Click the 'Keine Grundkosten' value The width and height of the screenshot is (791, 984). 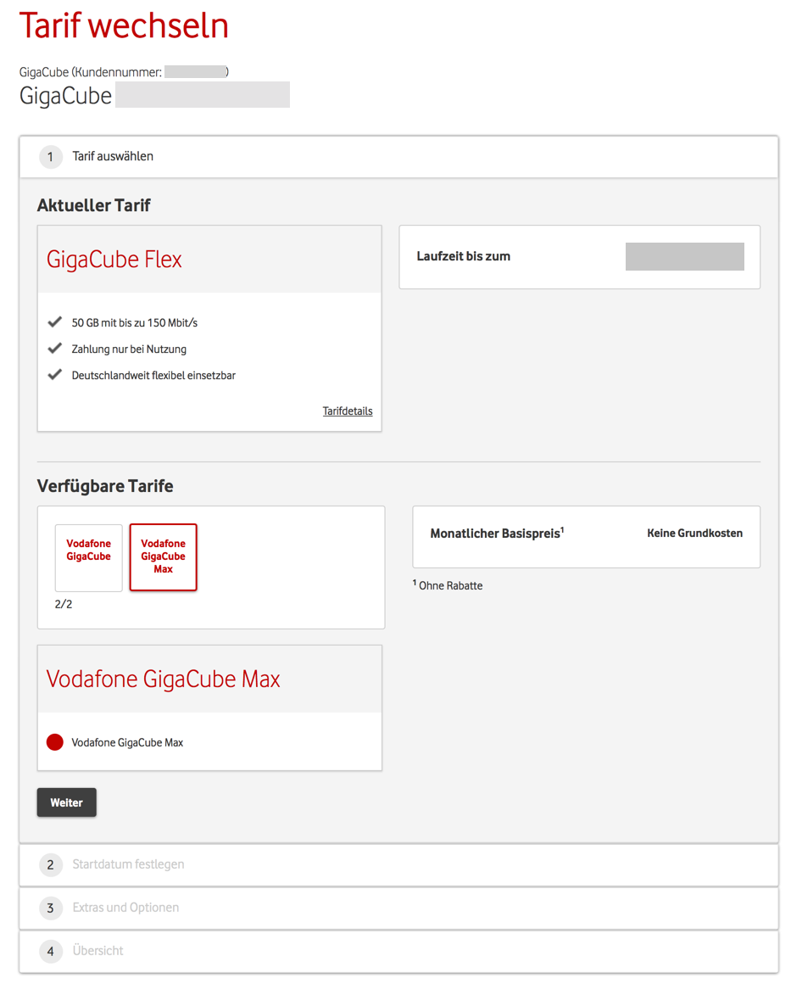click(x=695, y=533)
